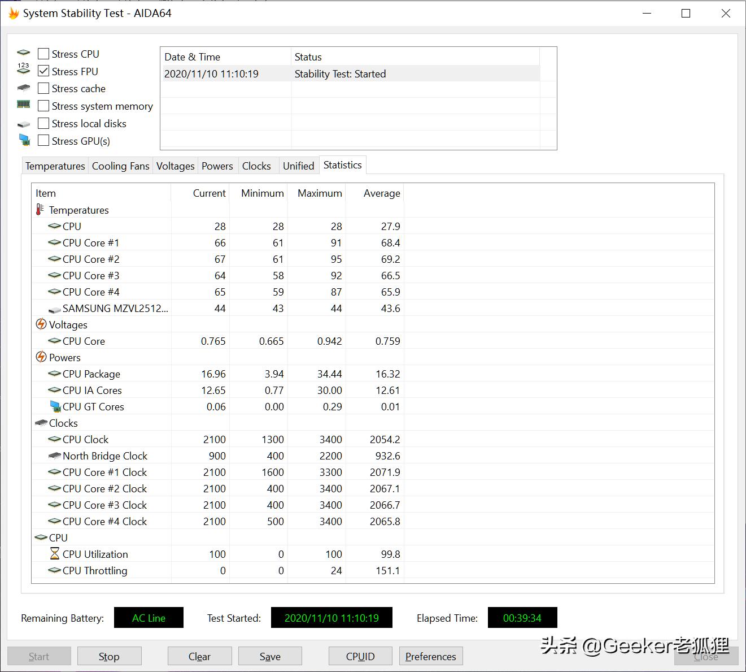
Task: Click the thermometer icon beside Temperatures
Action: coord(40,210)
